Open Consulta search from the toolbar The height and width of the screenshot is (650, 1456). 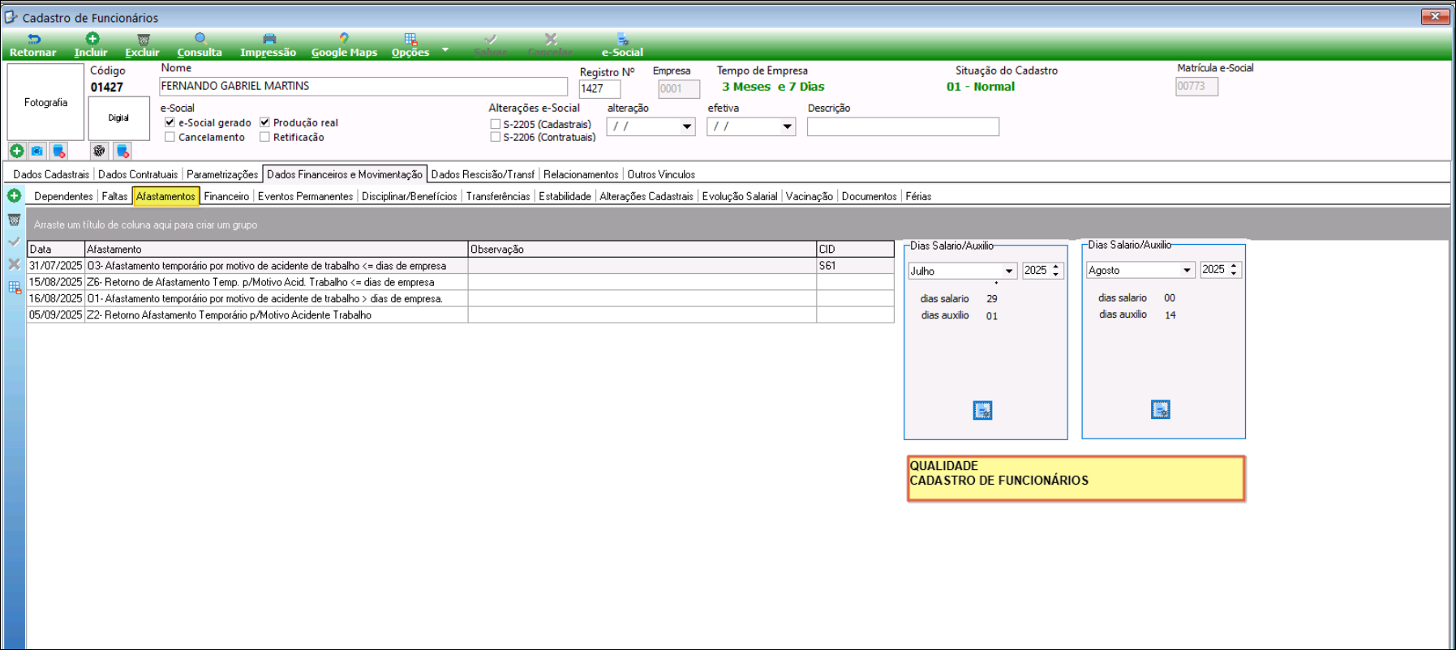tap(200, 45)
